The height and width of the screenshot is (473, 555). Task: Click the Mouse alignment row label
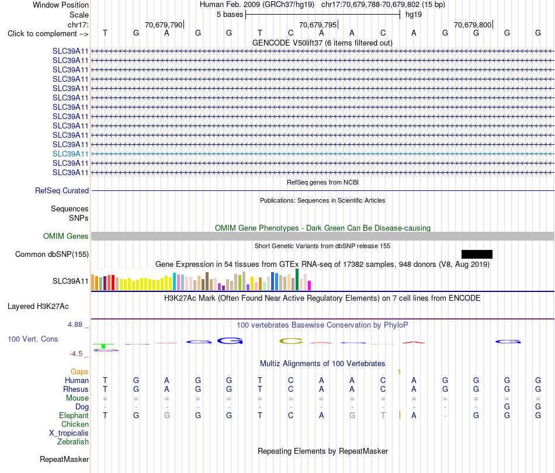(x=77, y=398)
